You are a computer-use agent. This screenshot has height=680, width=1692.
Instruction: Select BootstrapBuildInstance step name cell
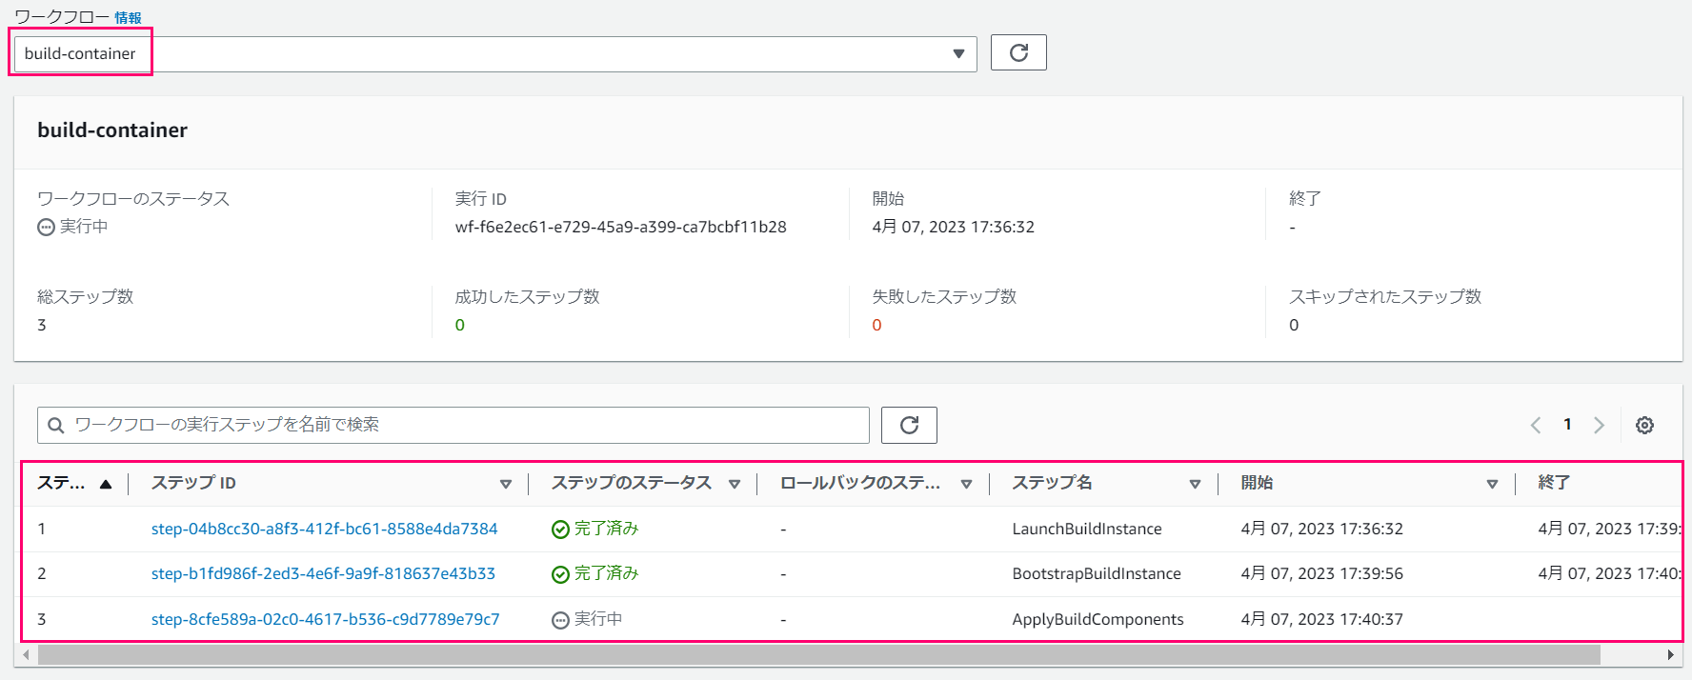pos(1097,573)
